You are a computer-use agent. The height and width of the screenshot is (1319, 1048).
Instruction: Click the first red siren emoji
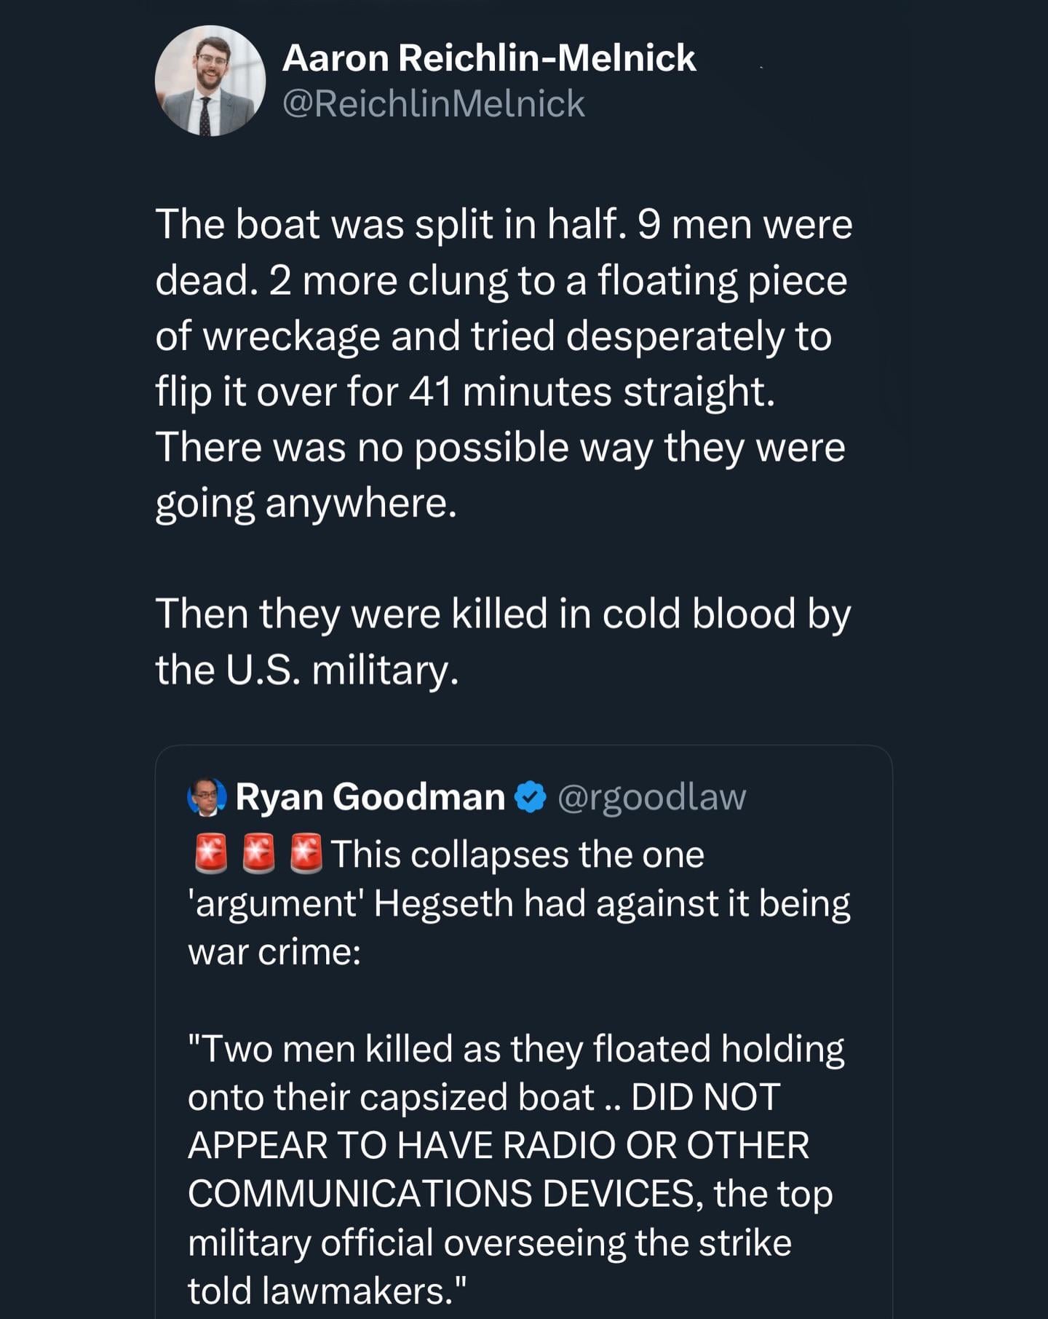pos(211,853)
